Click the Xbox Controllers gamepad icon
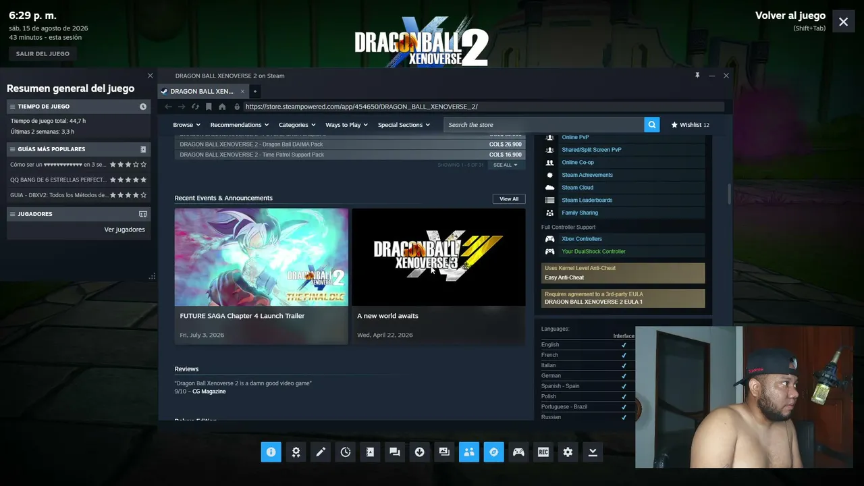Viewport: 864px width, 486px height. [x=550, y=239]
